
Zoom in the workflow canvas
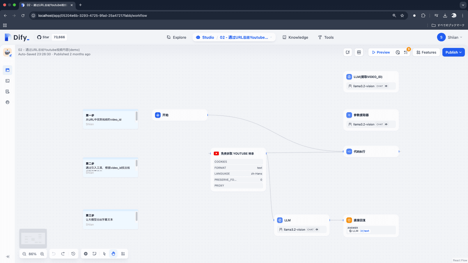pos(42,254)
